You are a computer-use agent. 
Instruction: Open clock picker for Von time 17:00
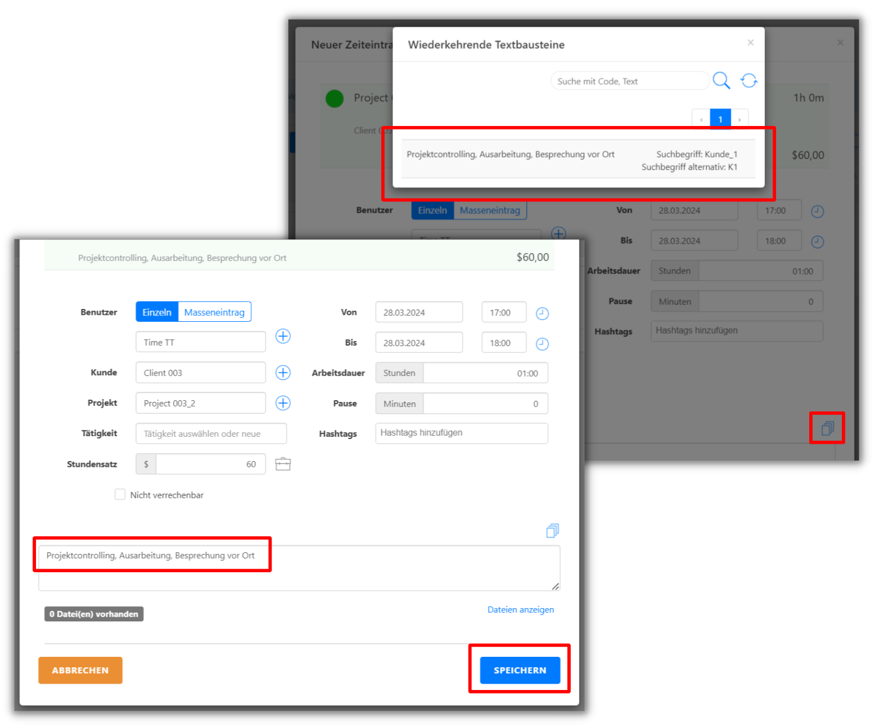(x=542, y=314)
